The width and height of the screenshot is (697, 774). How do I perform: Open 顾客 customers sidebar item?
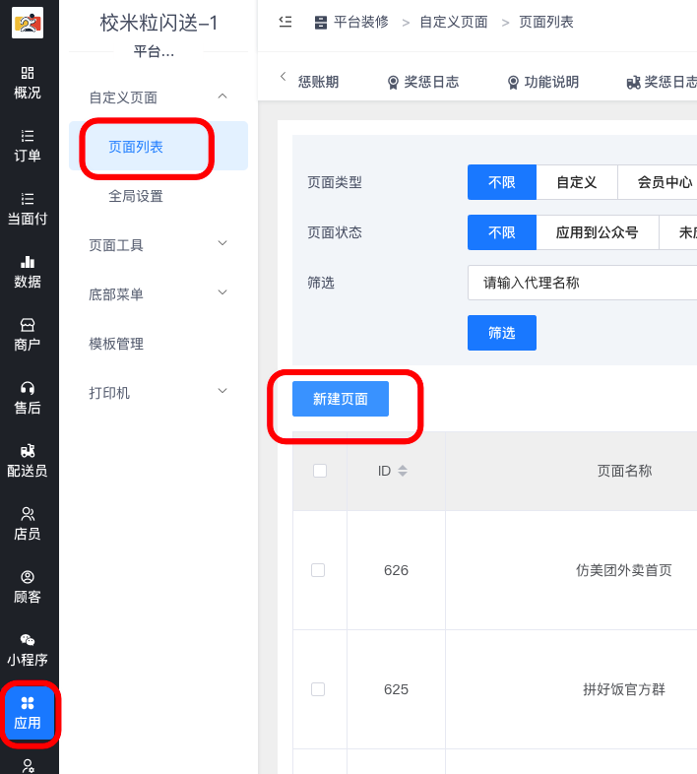point(28,588)
